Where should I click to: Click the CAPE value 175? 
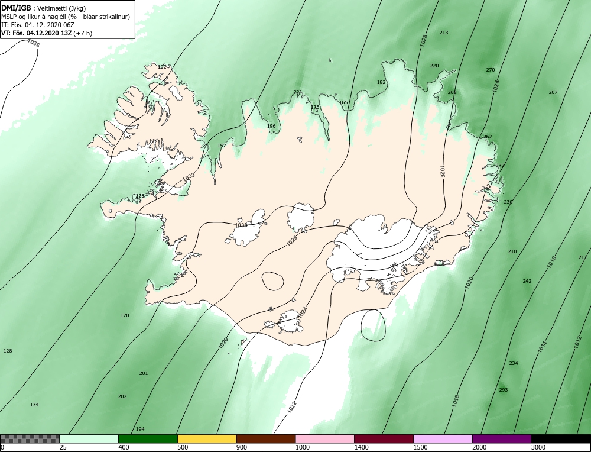coord(315,107)
